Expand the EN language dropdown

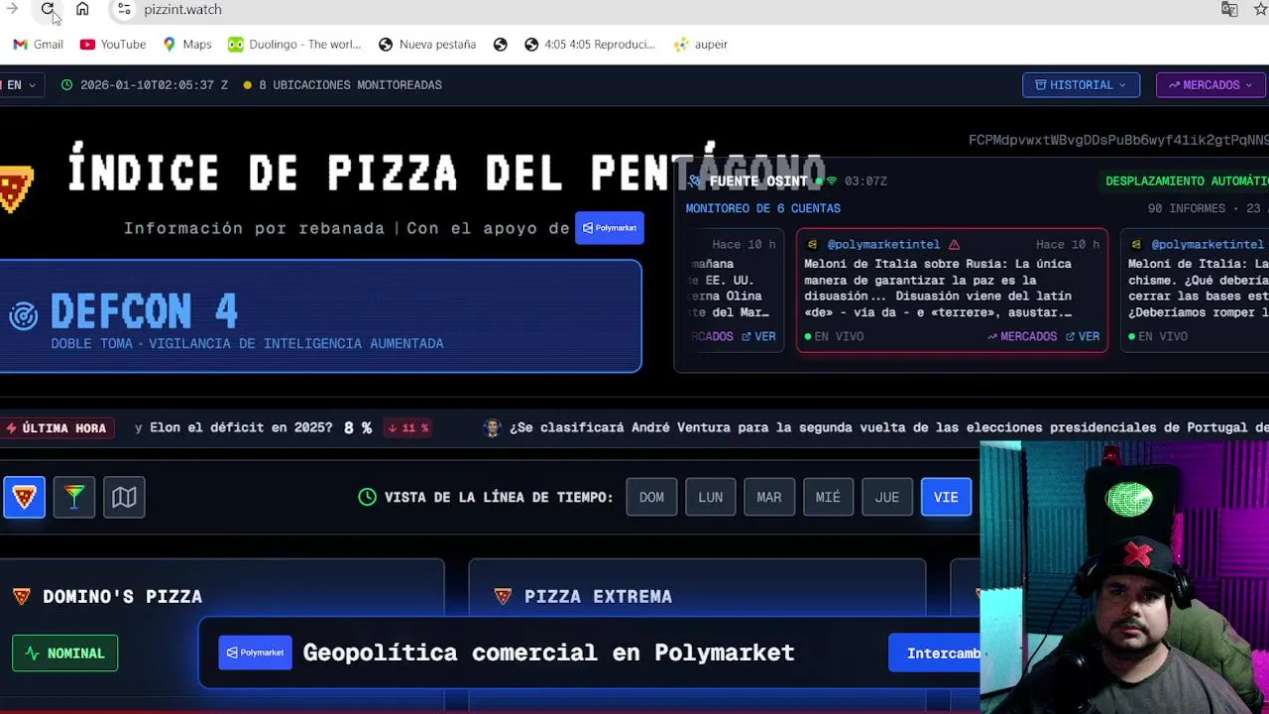click(x=20, y=84)
